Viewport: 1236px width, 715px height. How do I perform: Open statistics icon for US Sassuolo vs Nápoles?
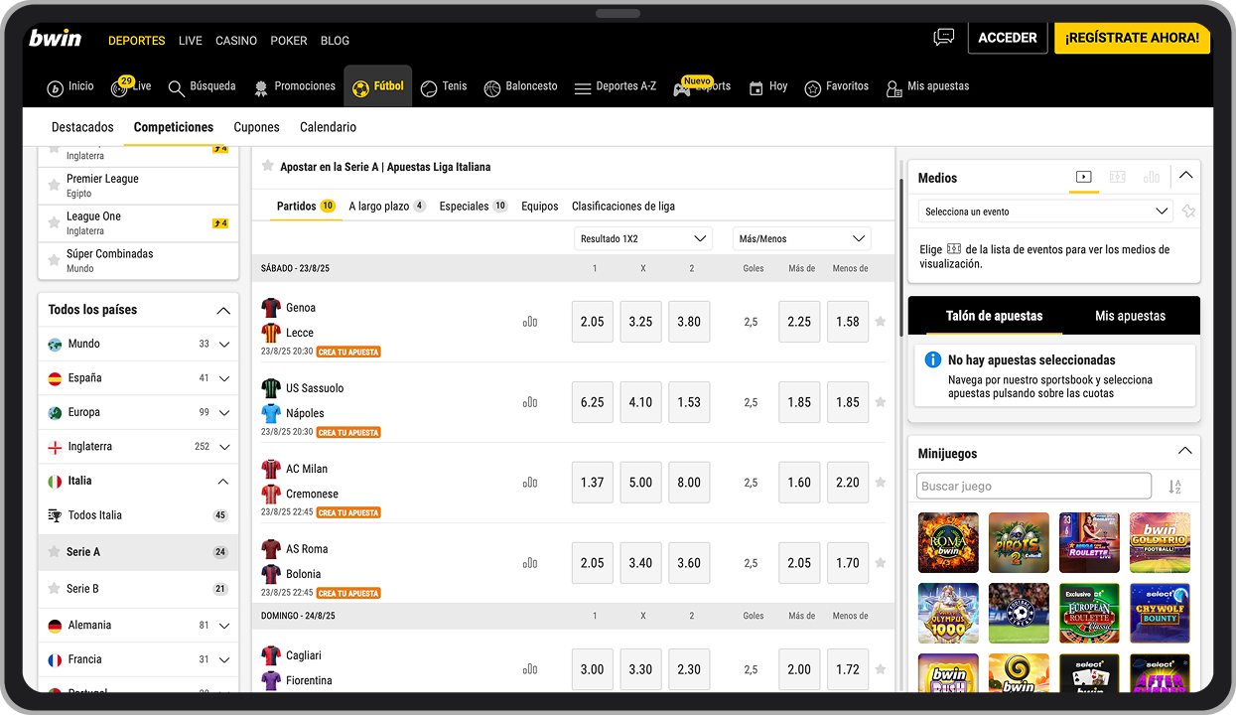pyautogui.click(x=530, y=402)
